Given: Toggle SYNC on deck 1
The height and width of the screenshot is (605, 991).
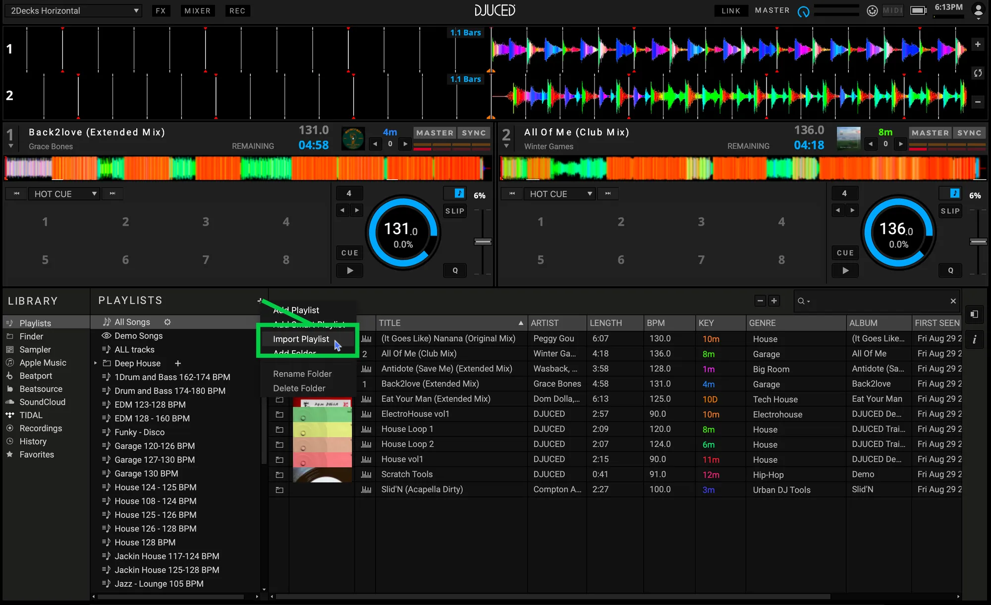Looking at the screenshot, I should [474, 133].
